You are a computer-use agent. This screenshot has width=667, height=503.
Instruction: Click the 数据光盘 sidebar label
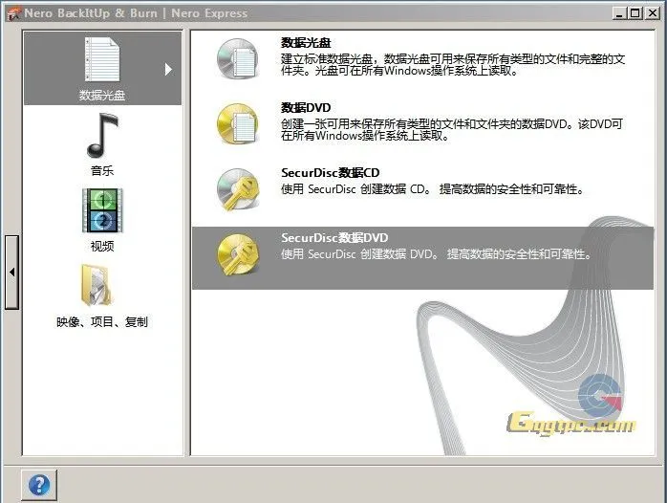[102, 95]
